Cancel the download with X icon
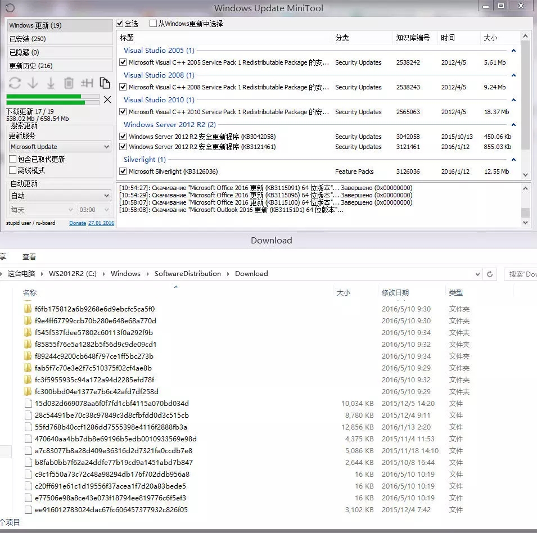The image size is (537, 533). (x=107, y=100)
